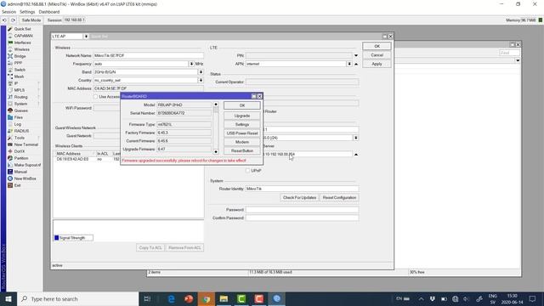
Task: Open Dot1X in the sidebar
Action: click(19, 151)
